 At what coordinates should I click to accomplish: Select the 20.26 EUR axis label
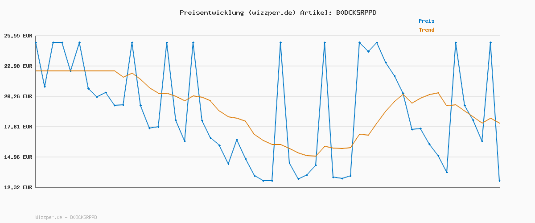click(x=18, y=96)
